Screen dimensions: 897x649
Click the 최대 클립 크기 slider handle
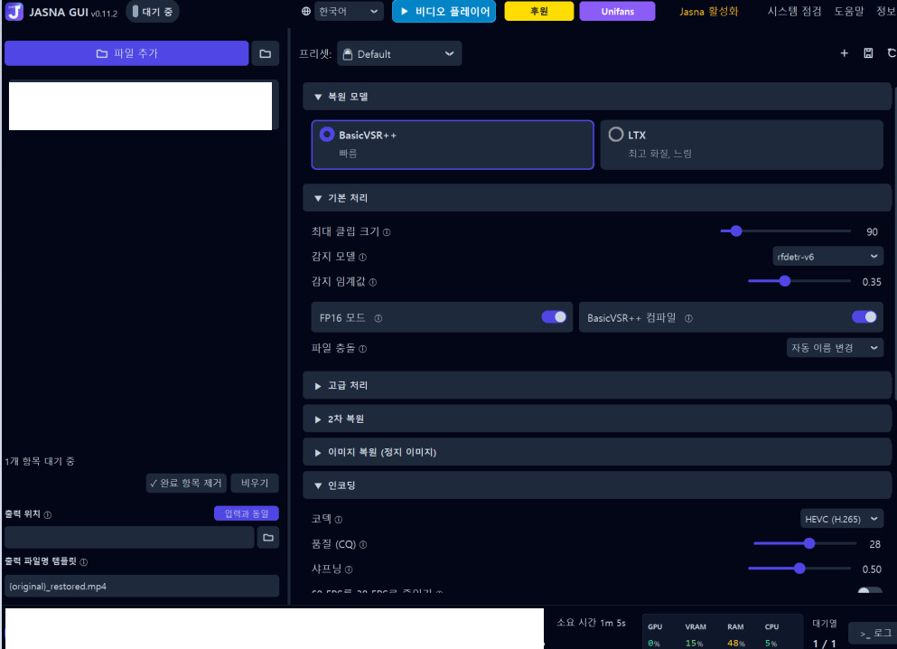(736, 231)
